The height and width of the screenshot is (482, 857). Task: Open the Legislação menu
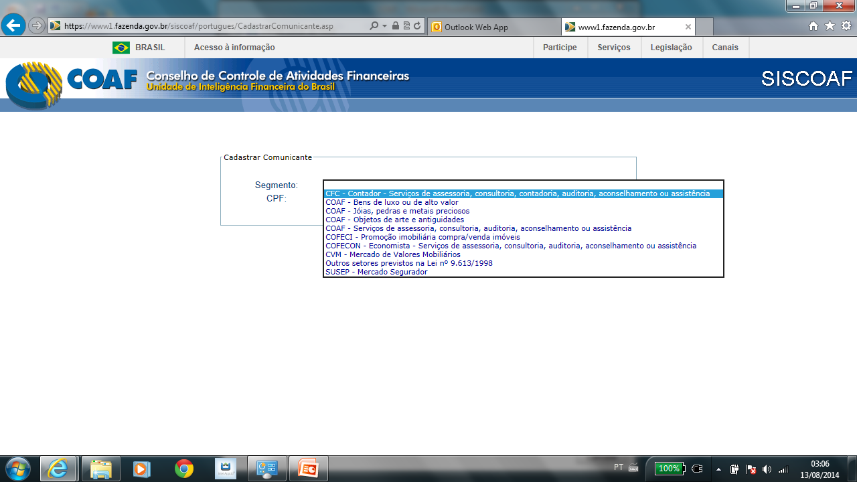[672, 48]
